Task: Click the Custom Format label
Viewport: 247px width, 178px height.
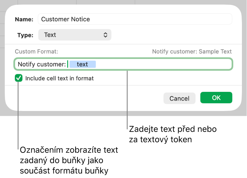Action: (x=36, y=51)
